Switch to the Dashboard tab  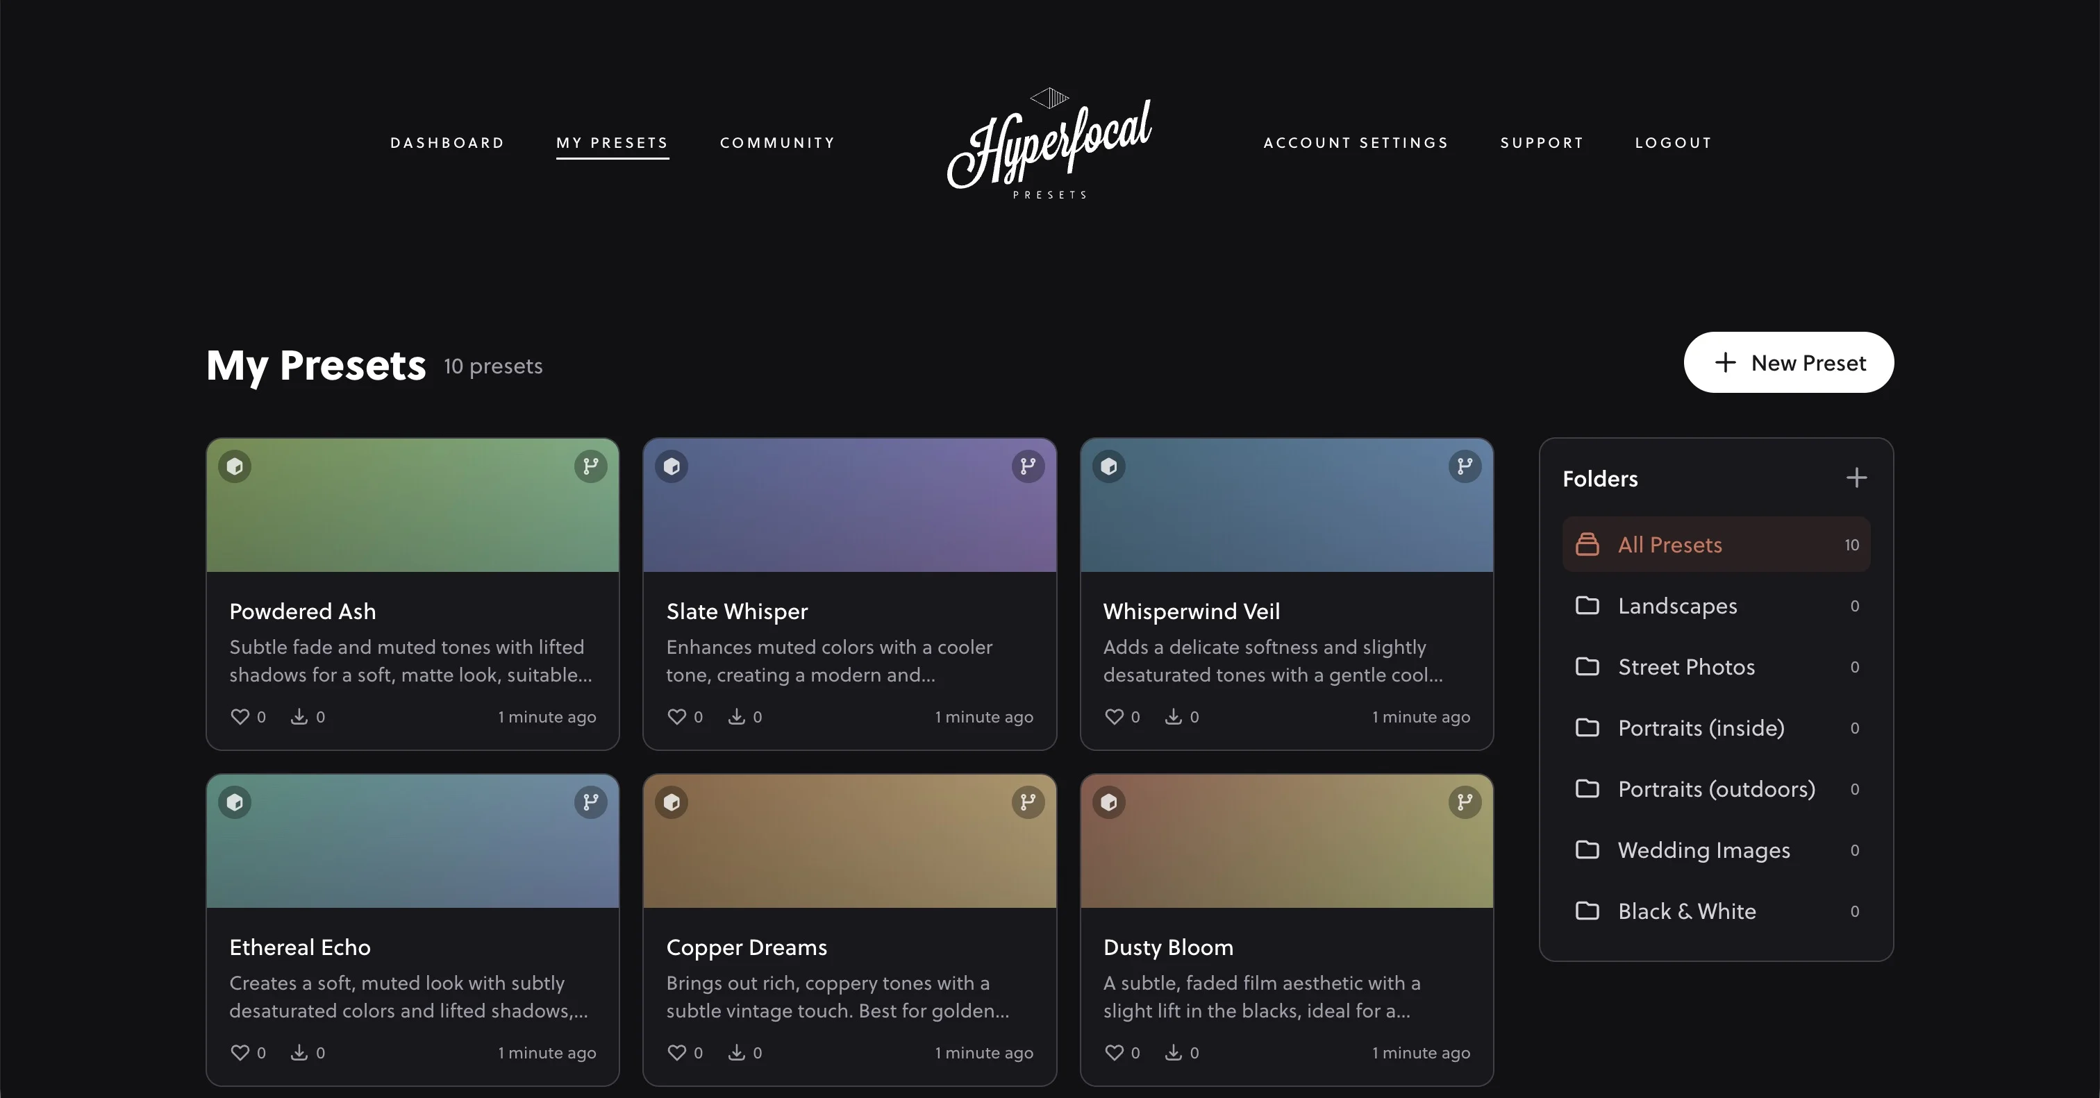[x=447, y=142]
